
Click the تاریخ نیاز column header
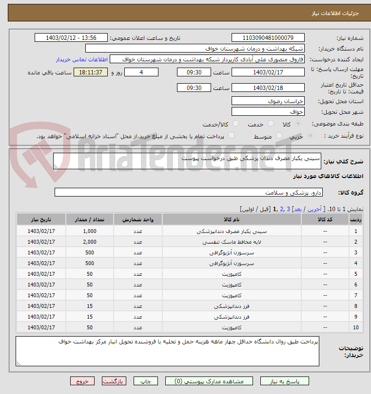(41, 219)
